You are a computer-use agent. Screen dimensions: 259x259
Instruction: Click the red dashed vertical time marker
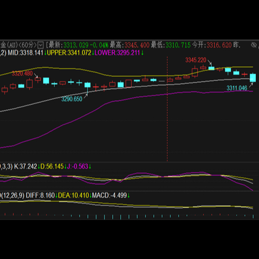point(167,109)
